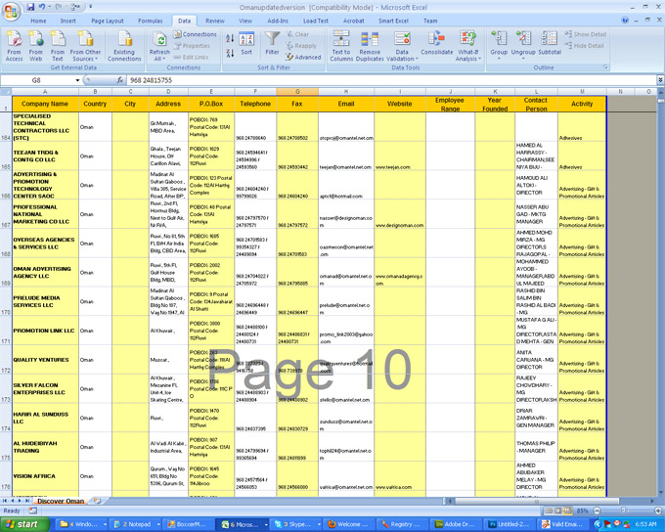
Task: Open the Sort dialog button
Action: coord(245,45)
